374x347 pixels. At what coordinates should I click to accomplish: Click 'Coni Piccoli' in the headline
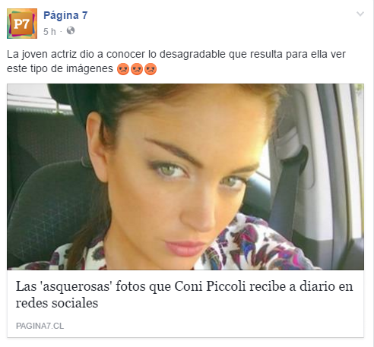211,286
